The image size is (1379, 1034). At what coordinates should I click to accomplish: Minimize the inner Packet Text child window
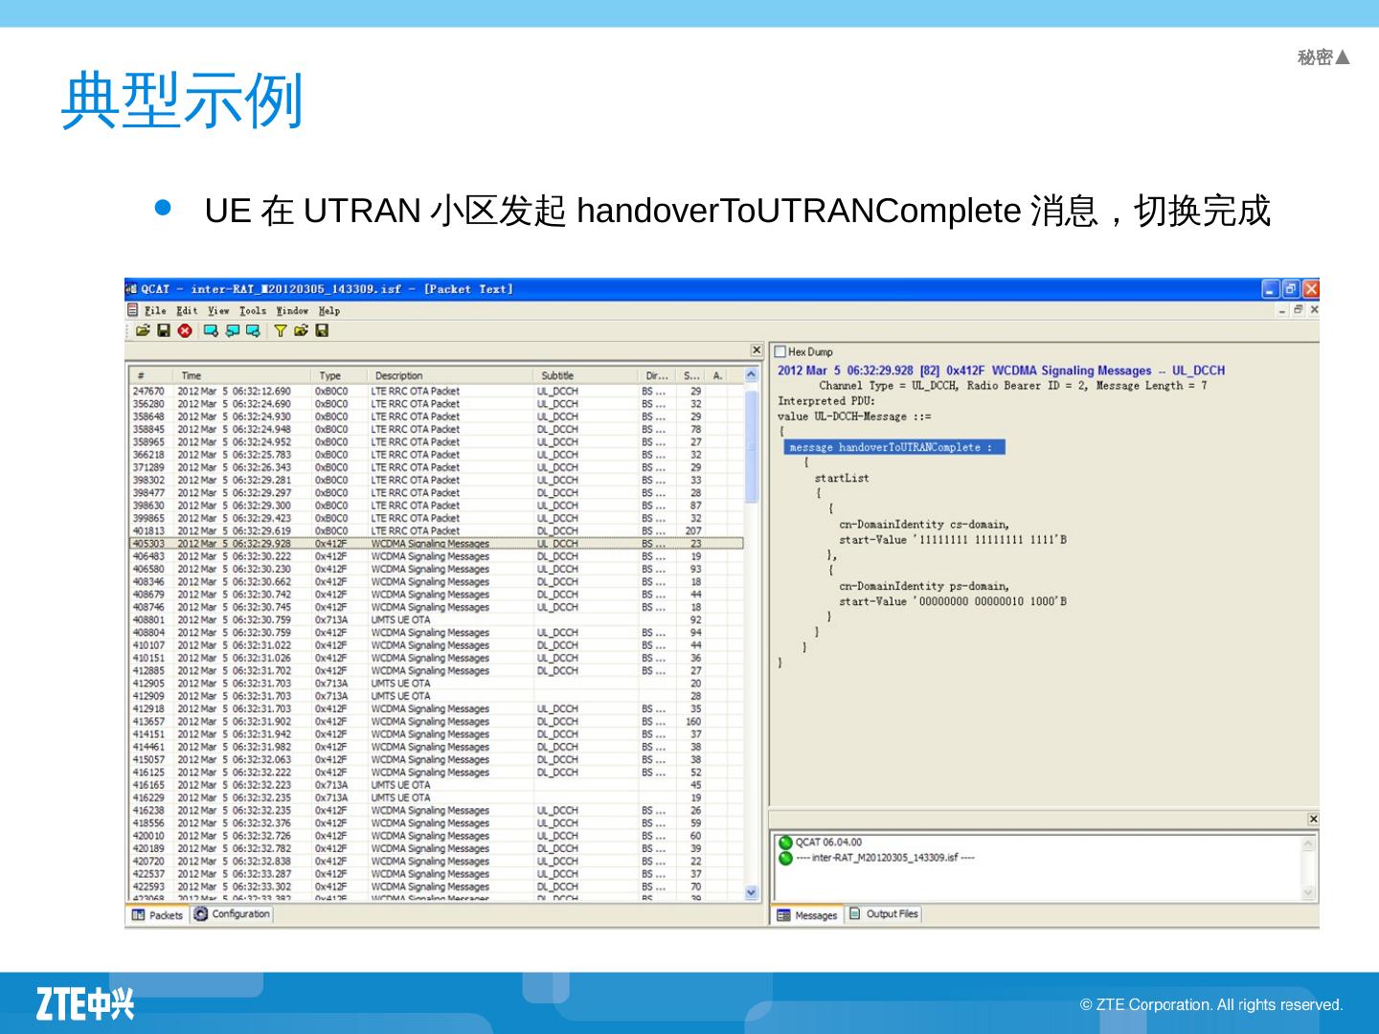(1282, 310)
